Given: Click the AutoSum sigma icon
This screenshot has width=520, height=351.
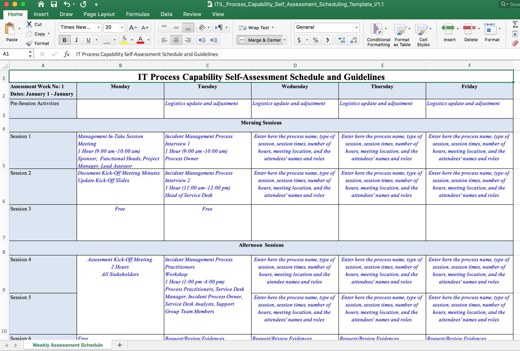Looking at the screenshot, I should click(x=516, y=25).
